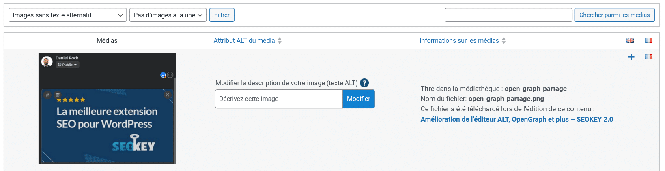Open the 'Pas d'images à la une' dropdown
The image size is (665, 171).
pos(168,15)
